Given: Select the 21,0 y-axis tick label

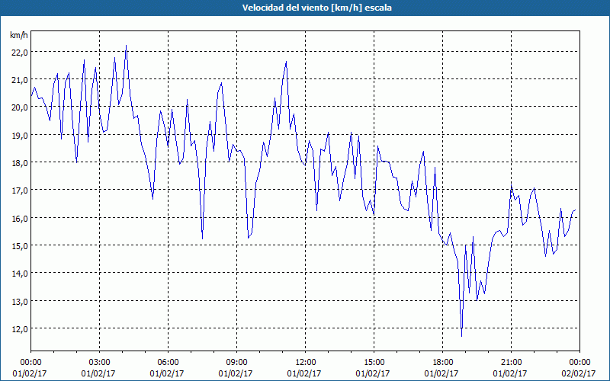Looking at the screenshot, I should (20, 81).
